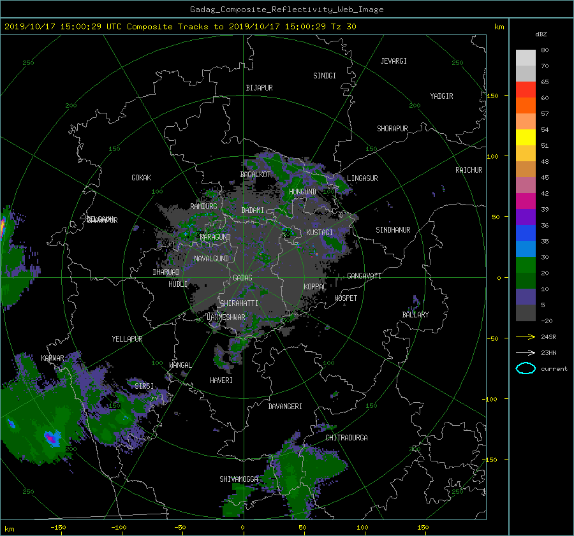Choose the indigo 5–10 dBZ color swatch
574x536 pixels.
tap(526, 297)
